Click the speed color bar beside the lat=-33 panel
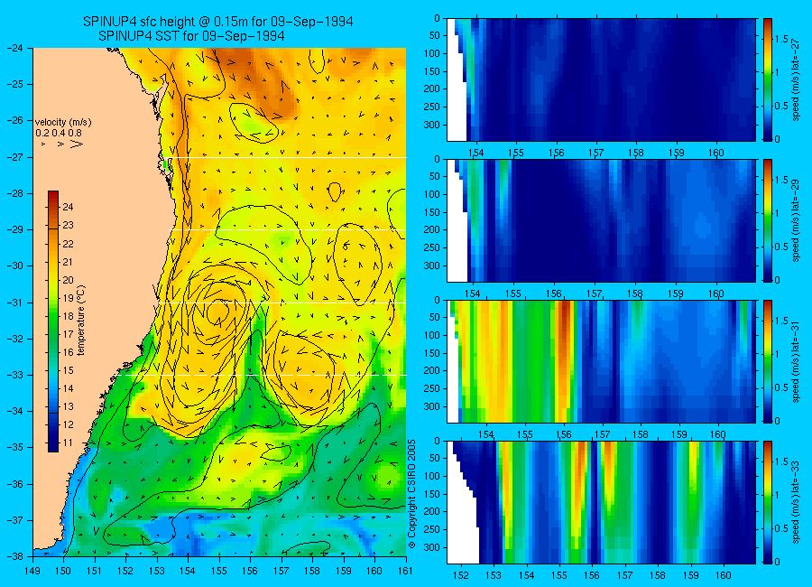 [767, 502]
